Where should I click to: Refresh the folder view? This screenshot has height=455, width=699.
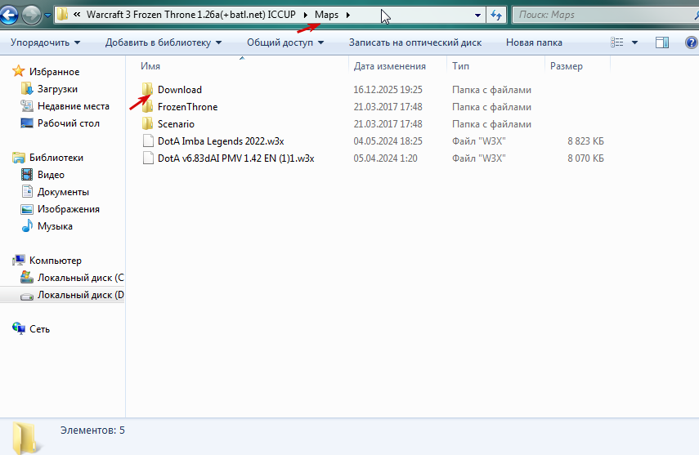[496, 16]
